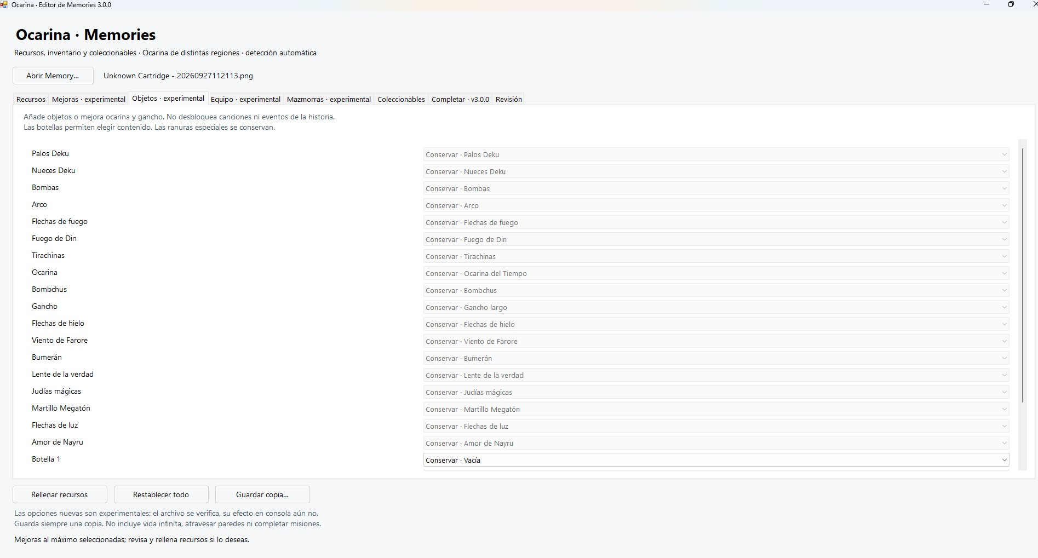Image resolution: width=1038 pixels, height=558 pixels.
Task: Open the Completar · v3.0.0 tab
Action: pyautogui.click(x=460, y=99)
